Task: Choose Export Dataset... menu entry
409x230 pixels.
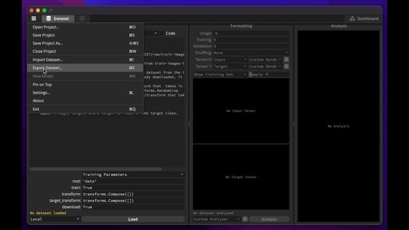Action: pyautogui.click(x=85, y=68)
